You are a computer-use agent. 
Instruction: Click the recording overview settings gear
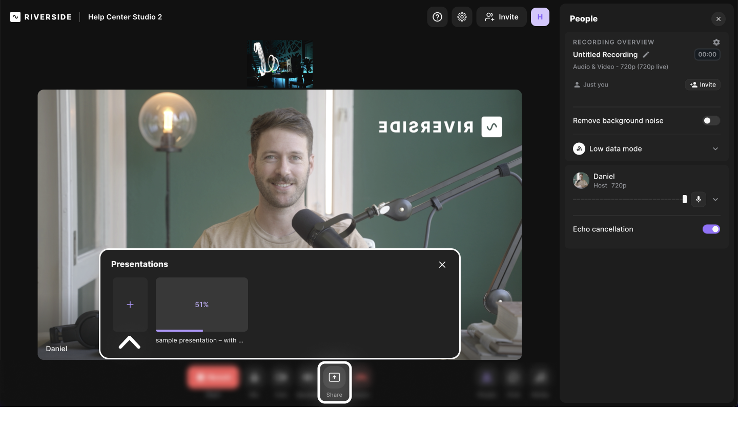coord(716,42)
